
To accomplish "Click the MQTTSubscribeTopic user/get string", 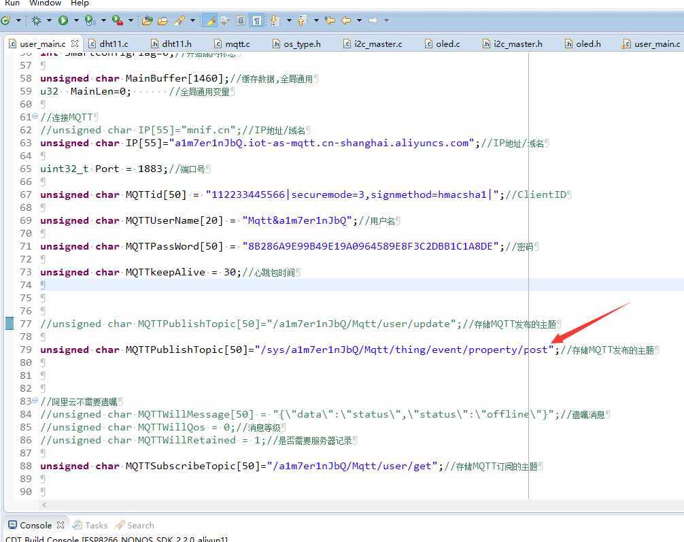I will point(352,466).
